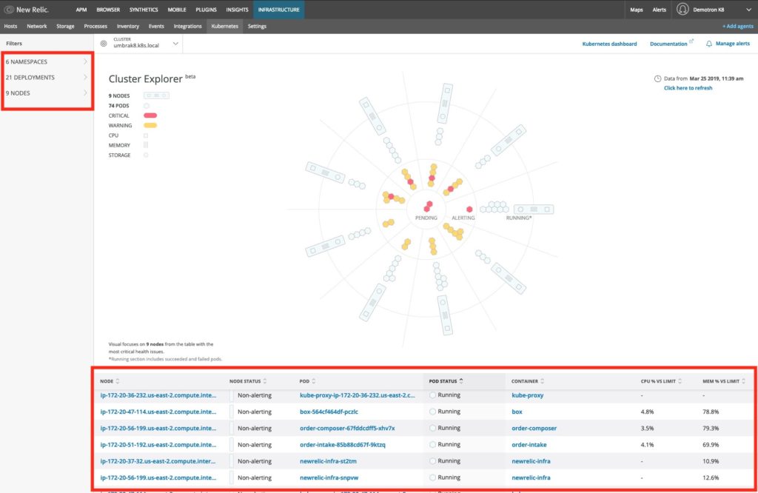The height and width of the screenshot is (493, 758).
Task: Click the CPU legend icon
Action: tap(146, 135)
